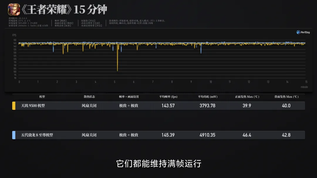Click the front temperature value 46.4
Screen dimensions: 317x178
pyautogui.click(x=247, y=135)
